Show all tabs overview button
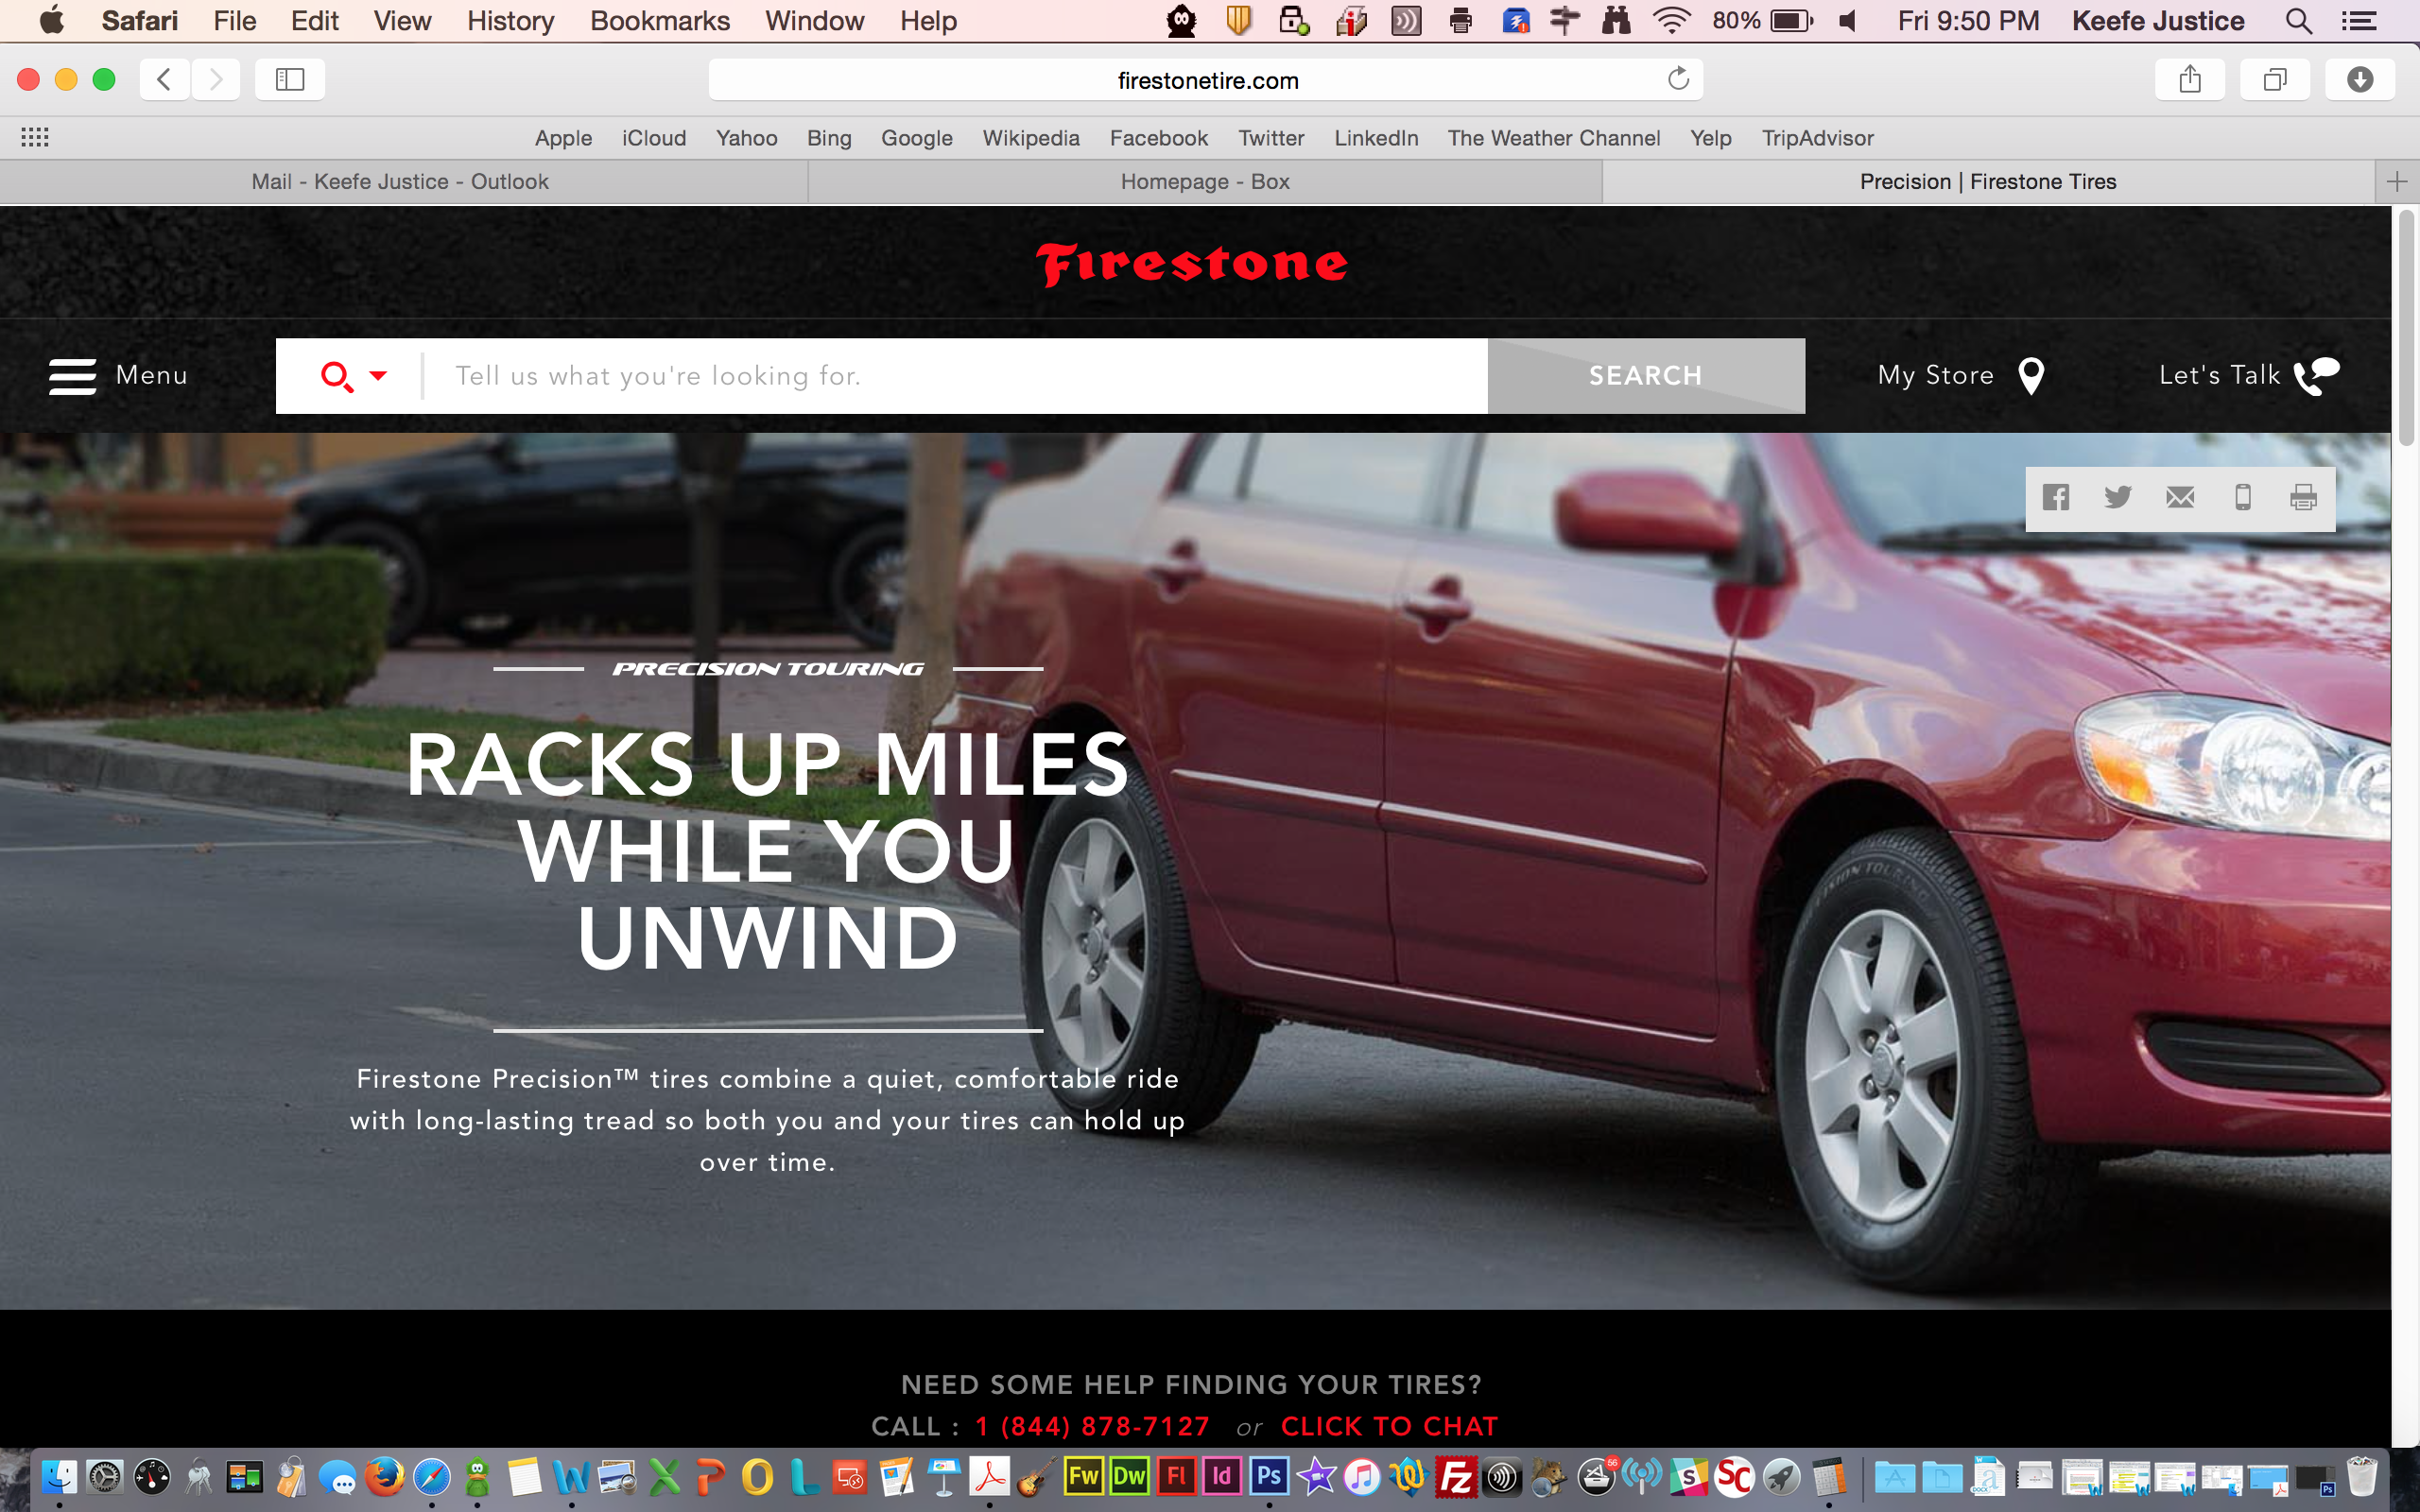The width and height of the screenshot is (2420, 1512). point(2274,79)
